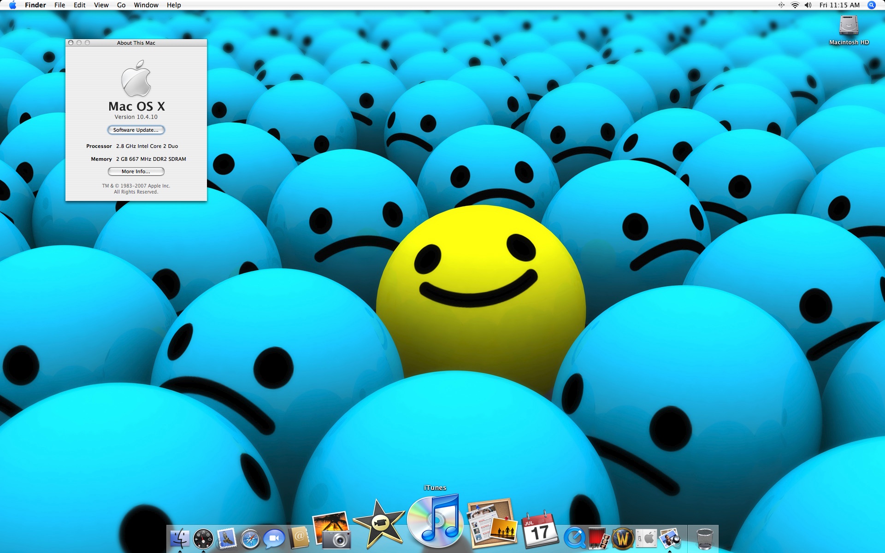Viewport: 885px width, 553px height.
Task: Open the File menu
Action: click(59, 5)
